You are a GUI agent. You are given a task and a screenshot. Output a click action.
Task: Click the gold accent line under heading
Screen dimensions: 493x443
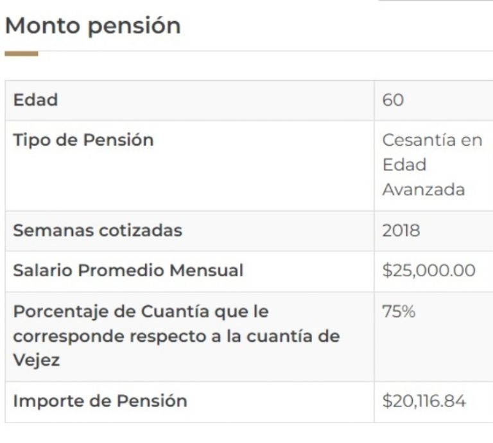coord(21,54)
